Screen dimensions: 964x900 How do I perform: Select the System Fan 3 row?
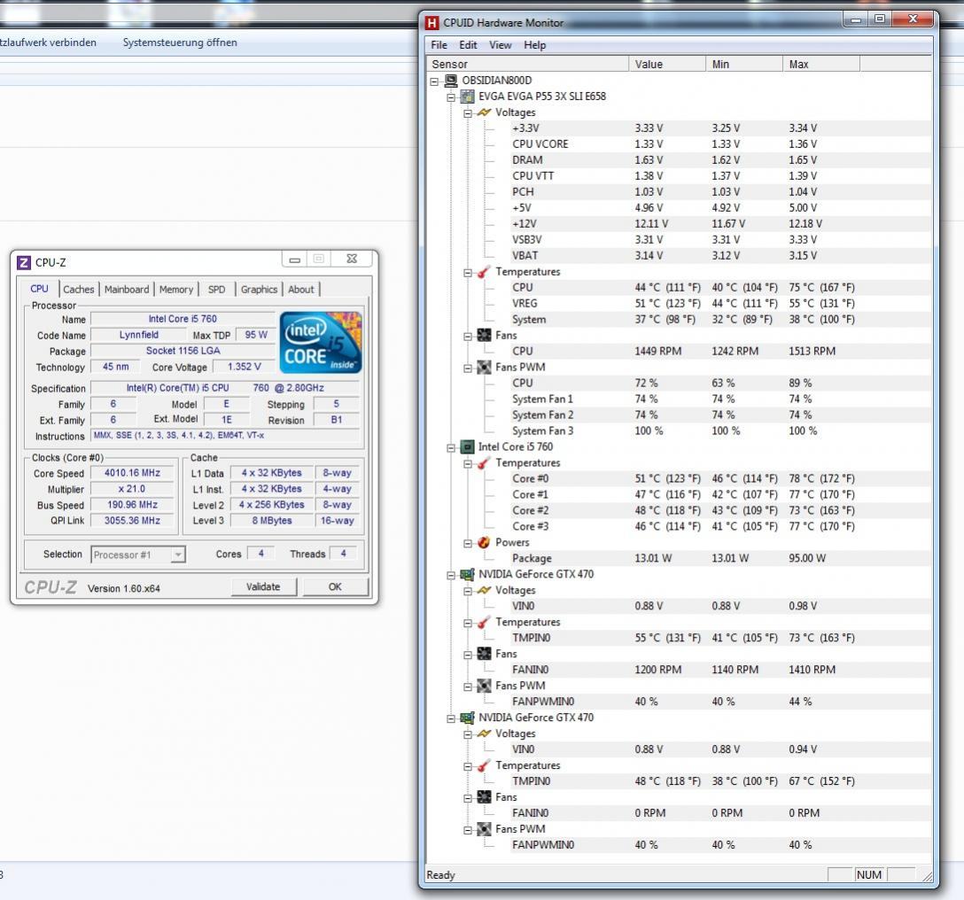point(719,431)
